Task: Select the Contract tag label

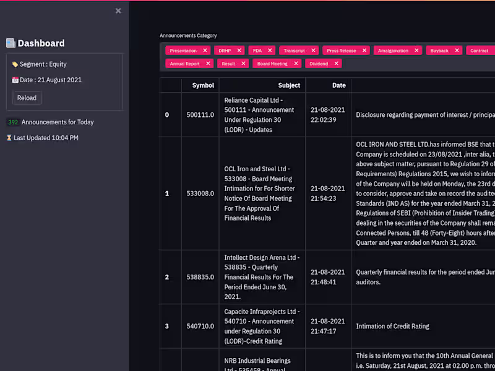Action: (479, 51)
